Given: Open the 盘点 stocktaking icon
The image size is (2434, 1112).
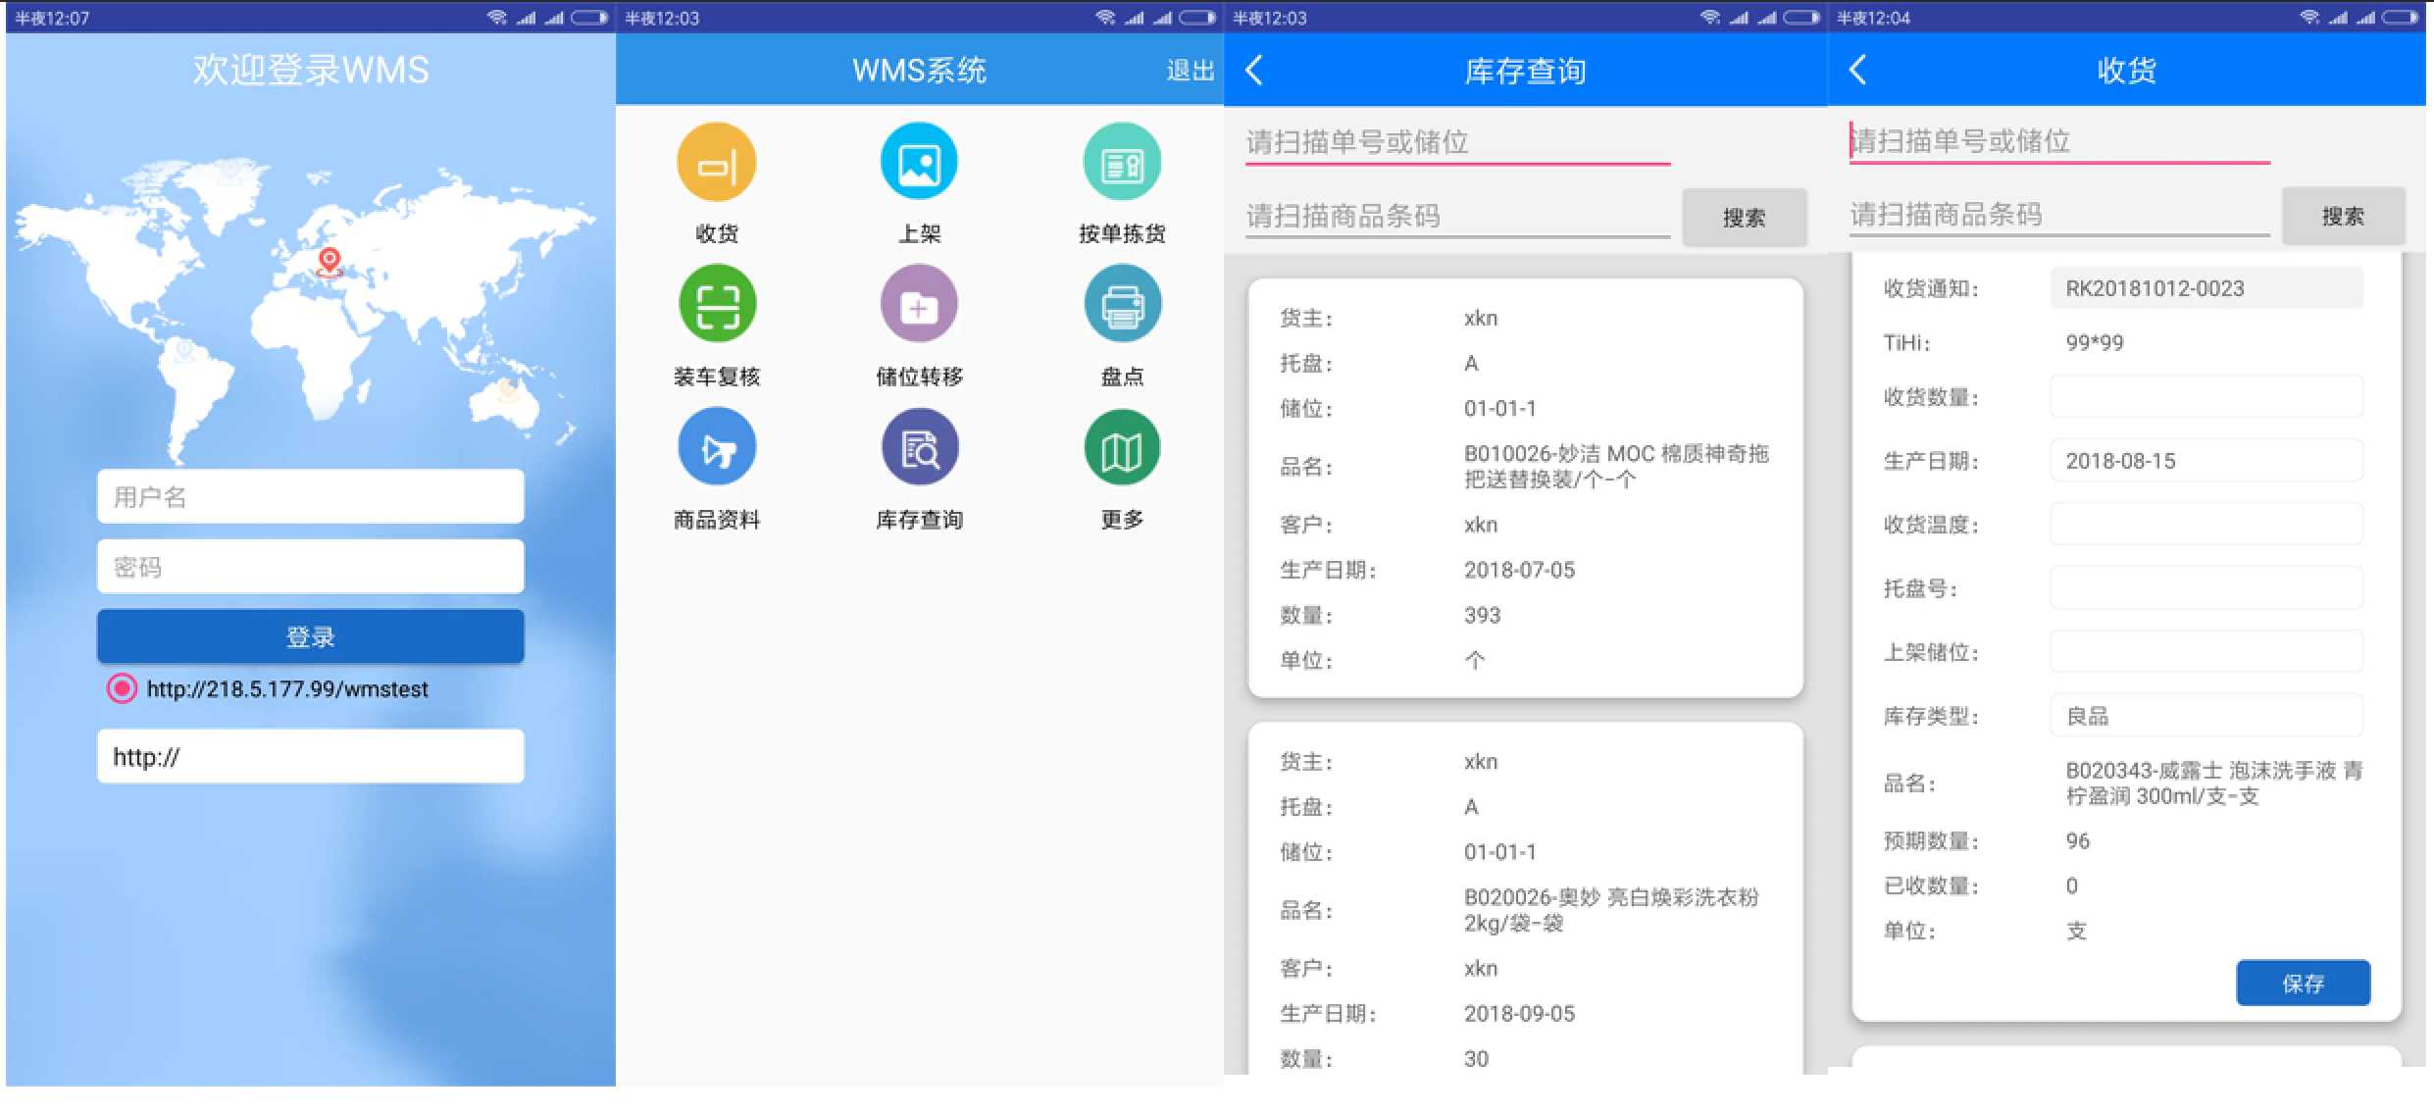Looking at the screenshot, I should point(1122,304).
